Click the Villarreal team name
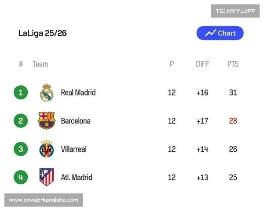Viewport: 264px width, 211px height. (73, 149)
